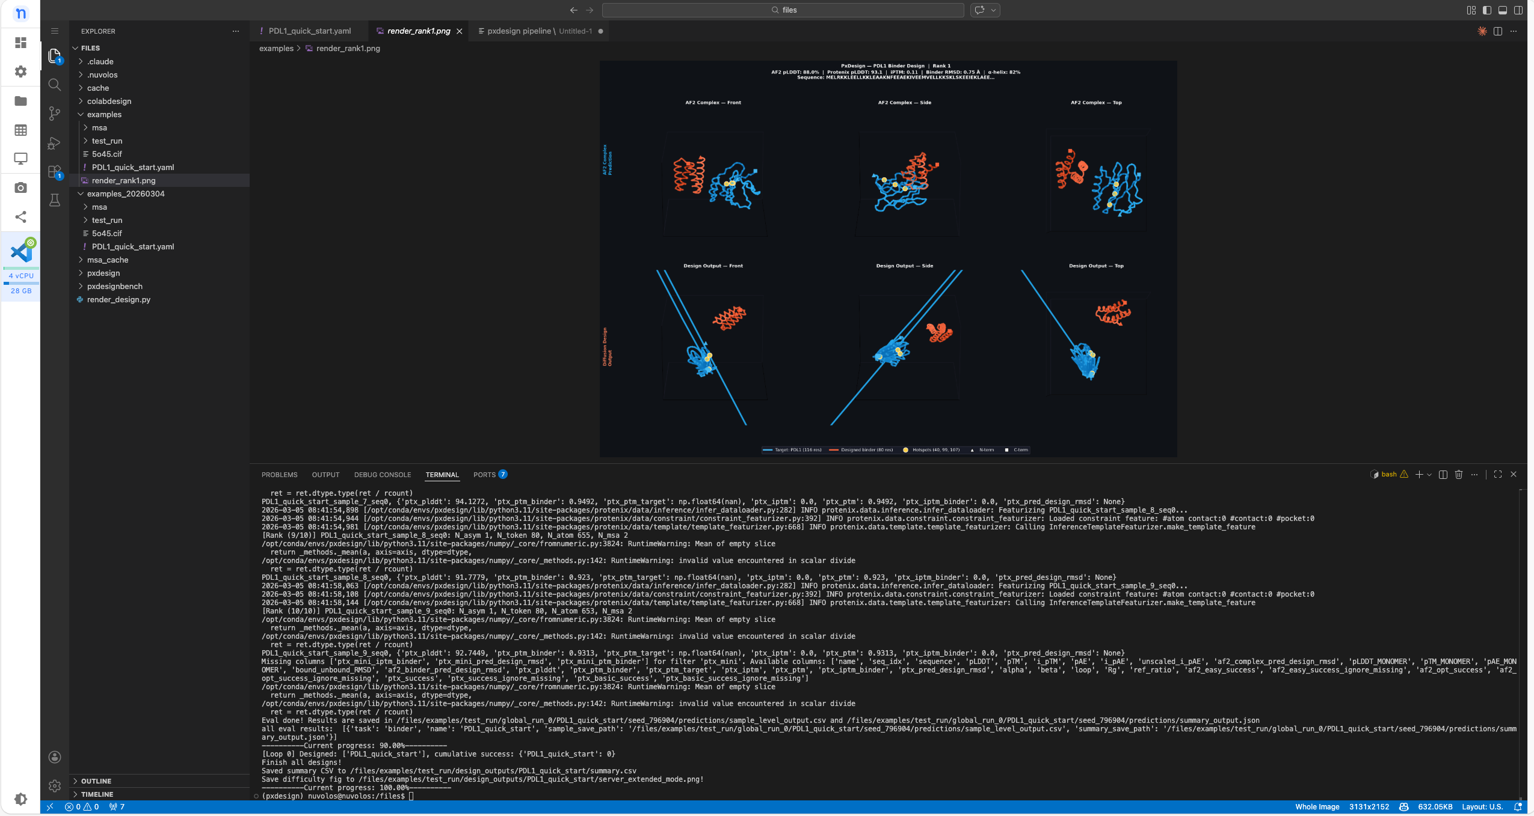Expand the pxdesignbench folder
Image resolution: width=1534 pixels, height=816 pixels.
point(114,287)
